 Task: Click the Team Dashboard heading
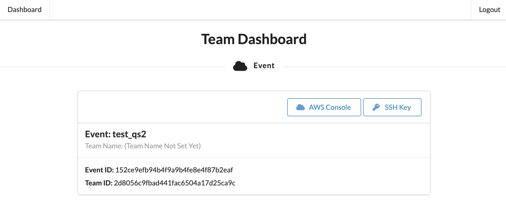[254, 39]
